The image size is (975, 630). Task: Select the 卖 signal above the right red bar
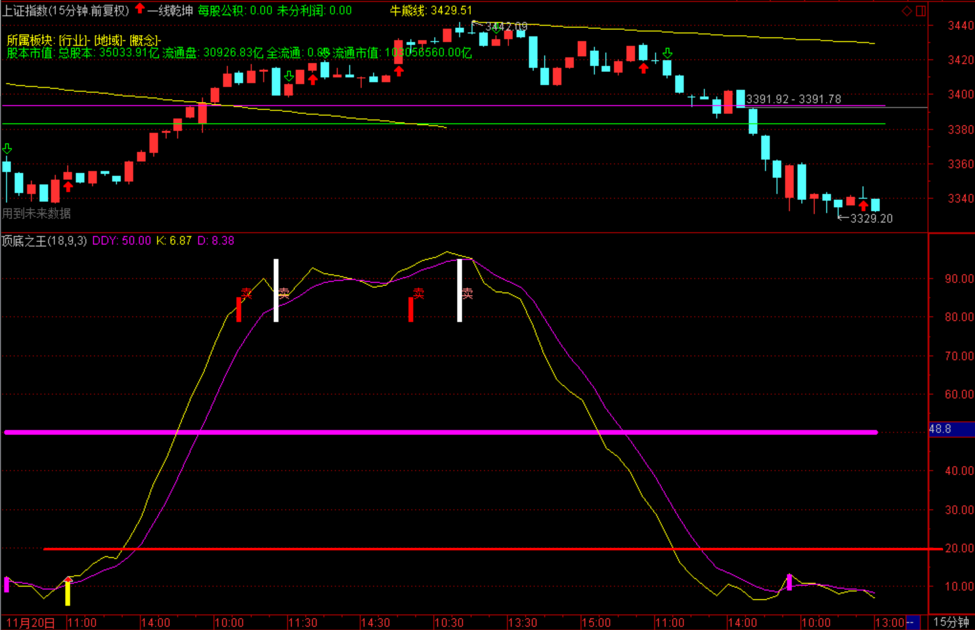[418, 293]
